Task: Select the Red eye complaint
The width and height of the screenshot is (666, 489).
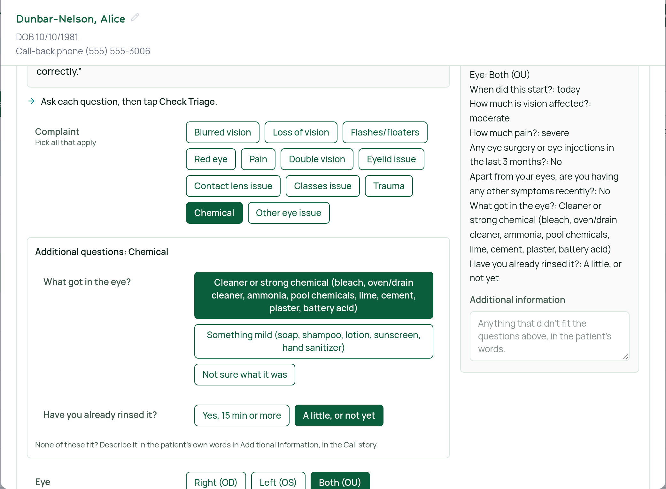Action: [x=211, y=159]
